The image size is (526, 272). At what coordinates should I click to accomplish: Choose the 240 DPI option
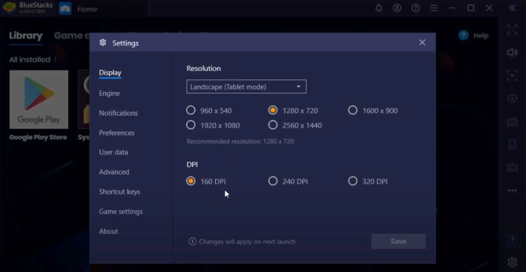273,181
